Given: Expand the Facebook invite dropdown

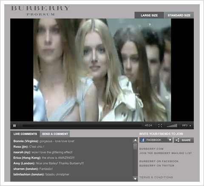Looking at the screenshot, I should [x=170, y=140].
